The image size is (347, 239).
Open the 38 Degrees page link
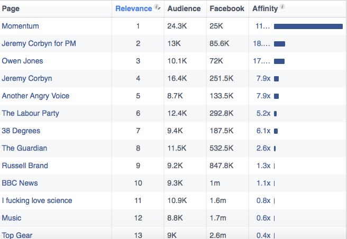21,131
